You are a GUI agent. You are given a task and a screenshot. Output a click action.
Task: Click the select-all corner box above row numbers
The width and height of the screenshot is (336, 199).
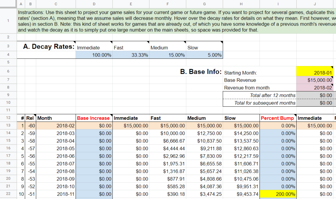(8, 4)
